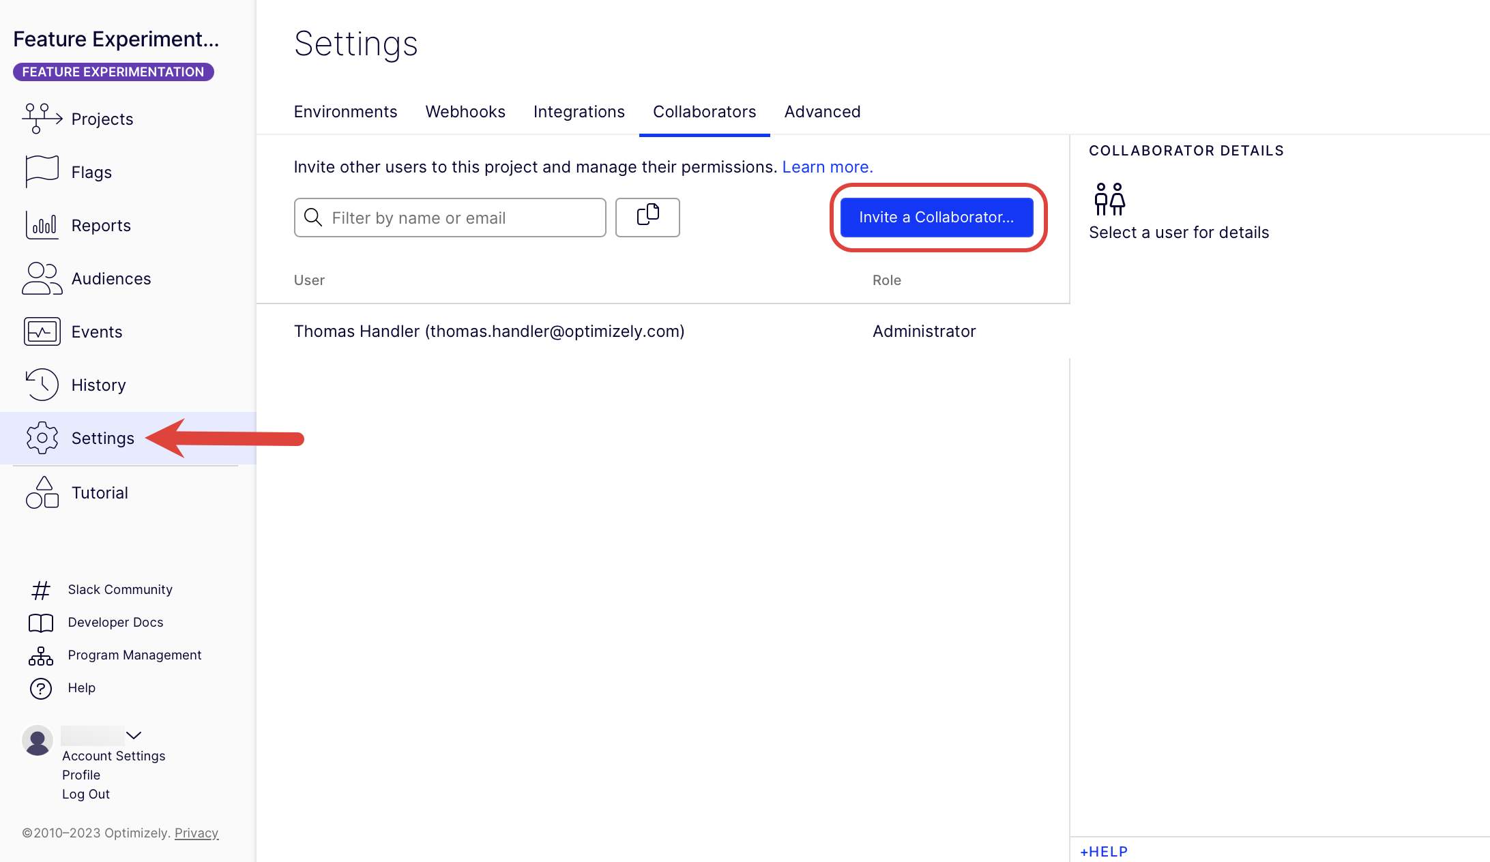Image resolution: width=1490 pixels, height=862 pixels.
Task: Click the Projects icon in sidebar
Action: pos(42,119)
